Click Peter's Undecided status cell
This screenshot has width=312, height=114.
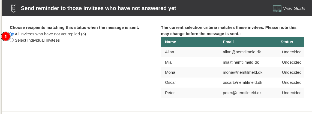292,93
